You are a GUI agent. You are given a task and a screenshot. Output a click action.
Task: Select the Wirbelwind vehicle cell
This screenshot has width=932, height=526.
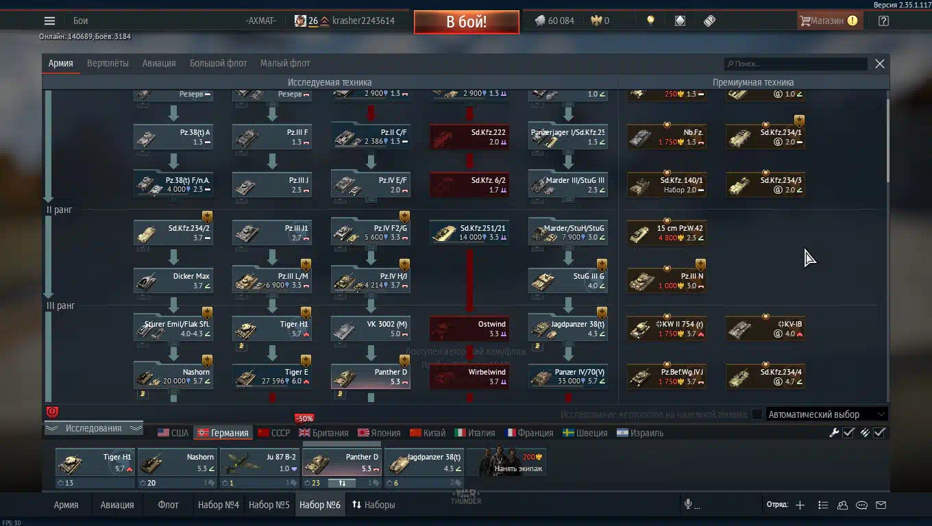point(469,376)
